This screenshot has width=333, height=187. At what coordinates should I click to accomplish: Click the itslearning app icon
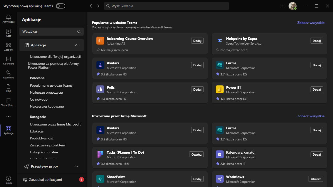click(100, 41)
